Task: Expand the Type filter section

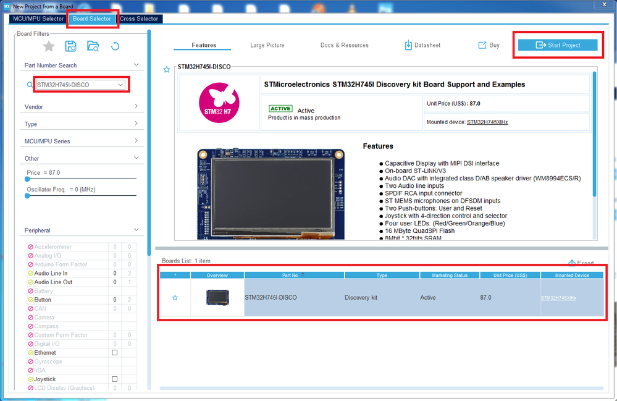Action: pos(136,124)
